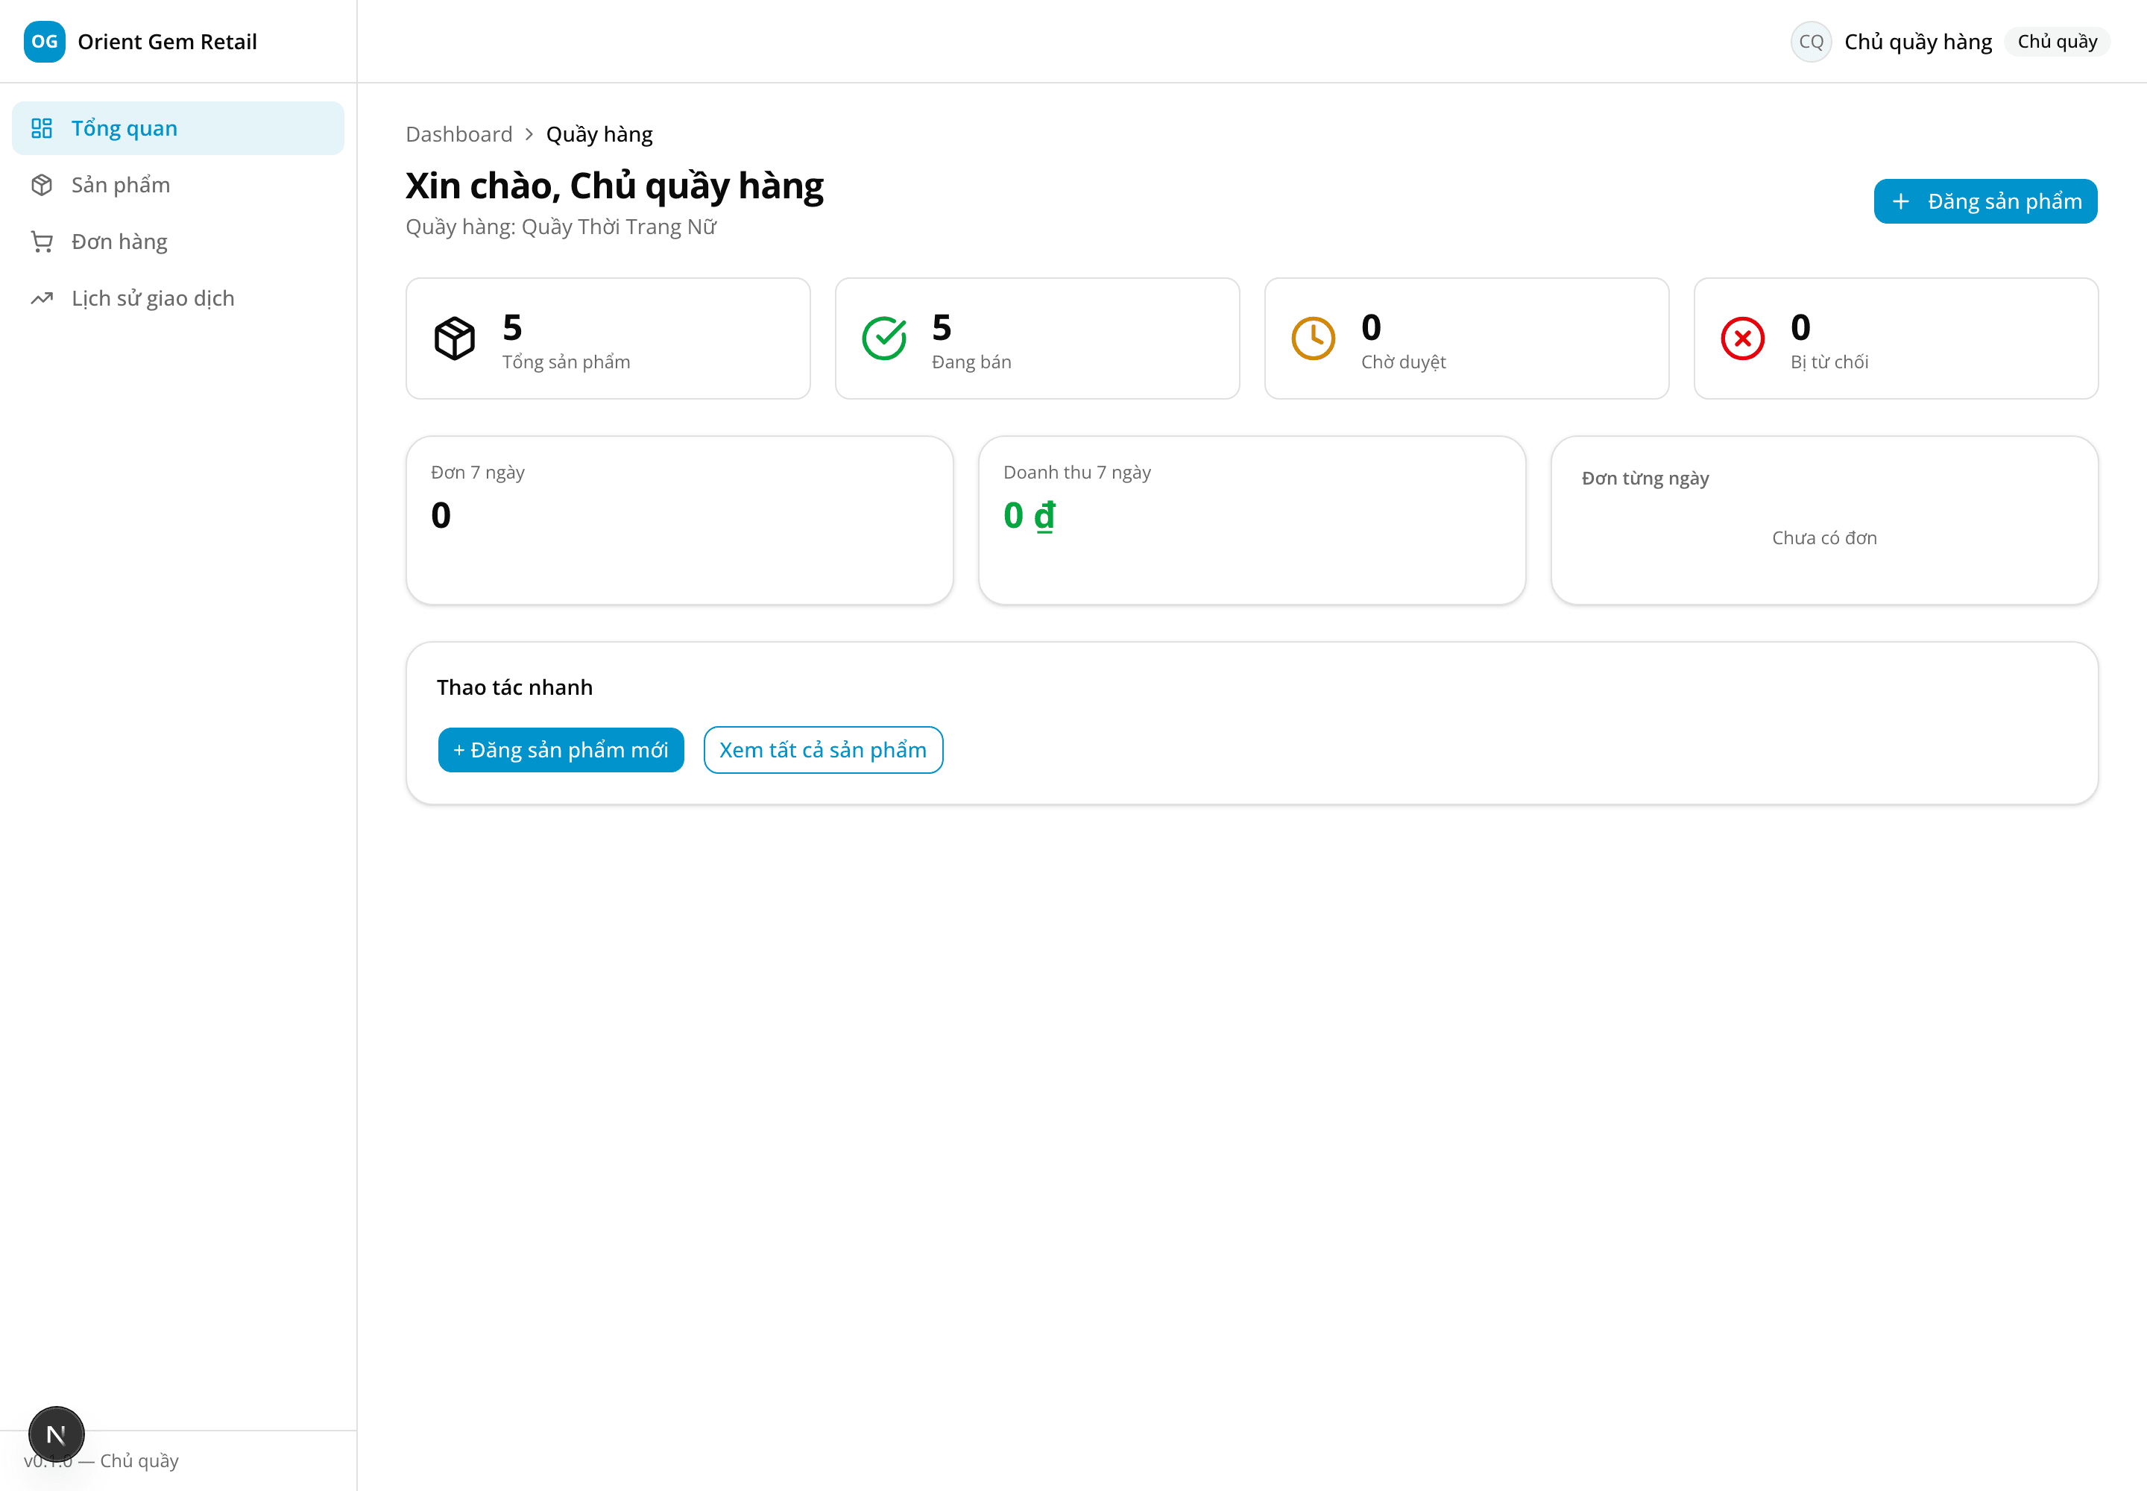Click the Đăng sản phẩm button

[x=1985, y=202]
